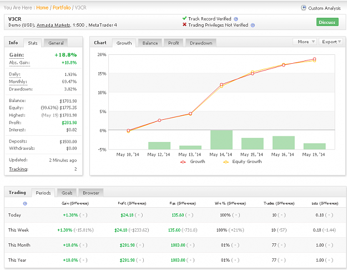The width and height of the screenshot is (347, 270).
Task: Click the Trades (Difference) column header
Action: click(279, 203)
